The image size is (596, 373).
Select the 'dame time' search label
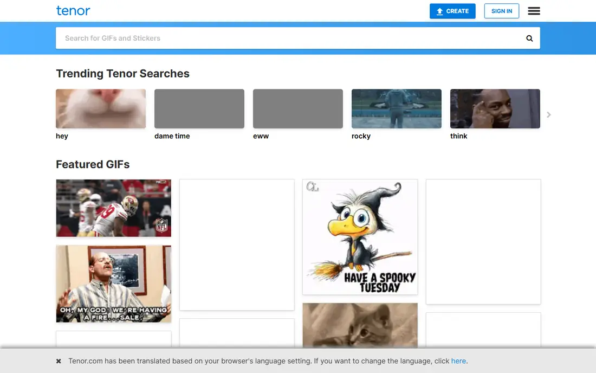coord(172,136)
